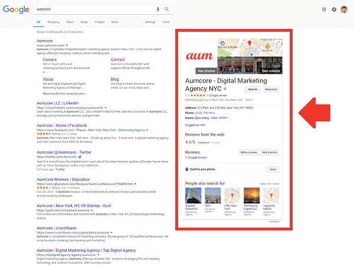Open search Settings
The image size is (354, 270).
tap(150, 22)
